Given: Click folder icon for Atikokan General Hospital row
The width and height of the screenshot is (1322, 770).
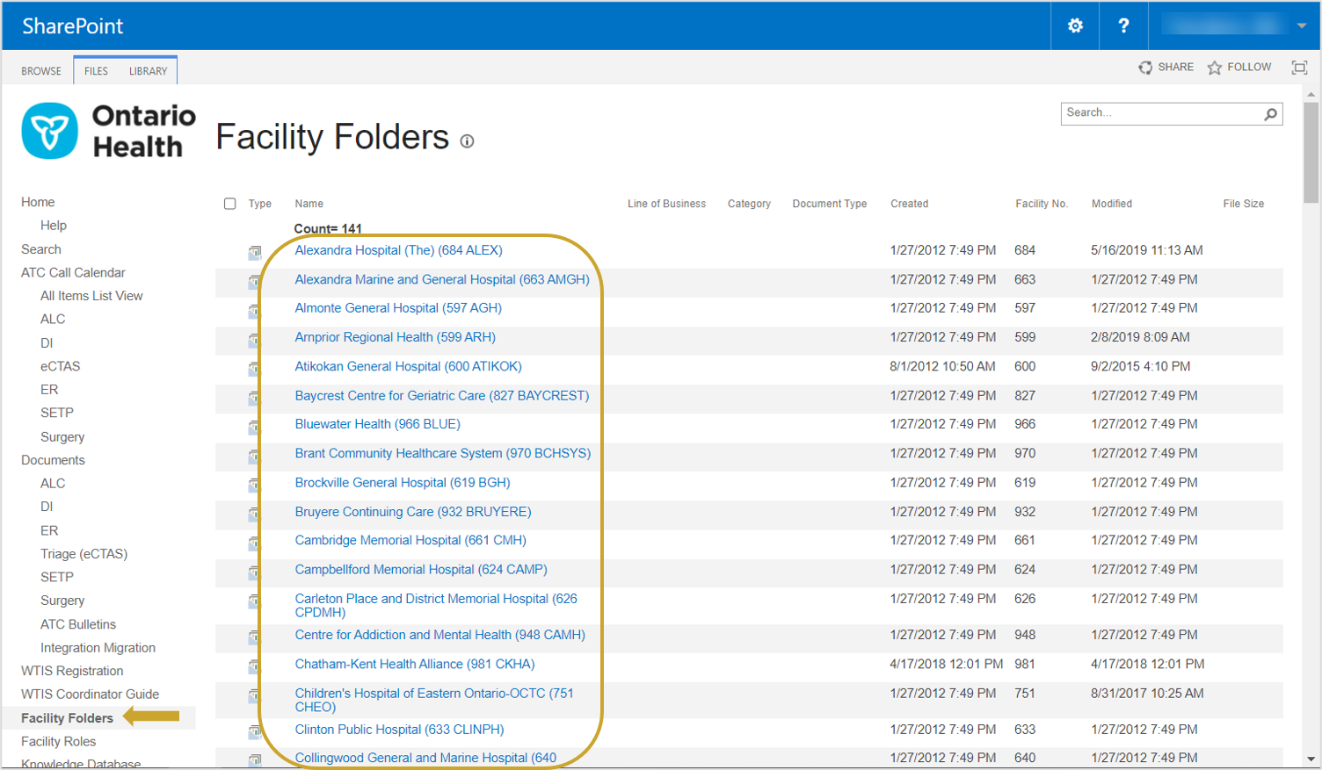Looking at the screenshot, I should [255, 368].
